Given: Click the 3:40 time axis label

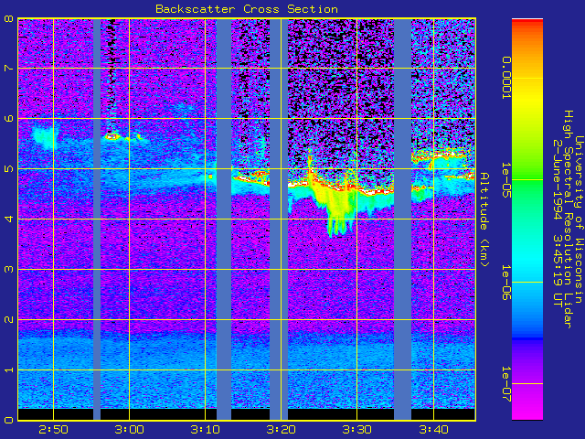Looking at the screenshot, I should [x=433, y=430].
